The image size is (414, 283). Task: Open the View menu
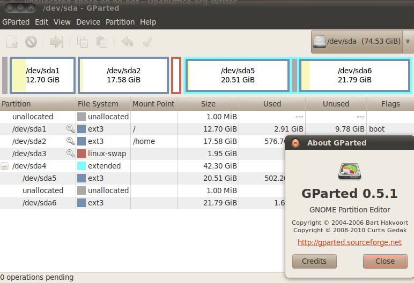[62, 22]
